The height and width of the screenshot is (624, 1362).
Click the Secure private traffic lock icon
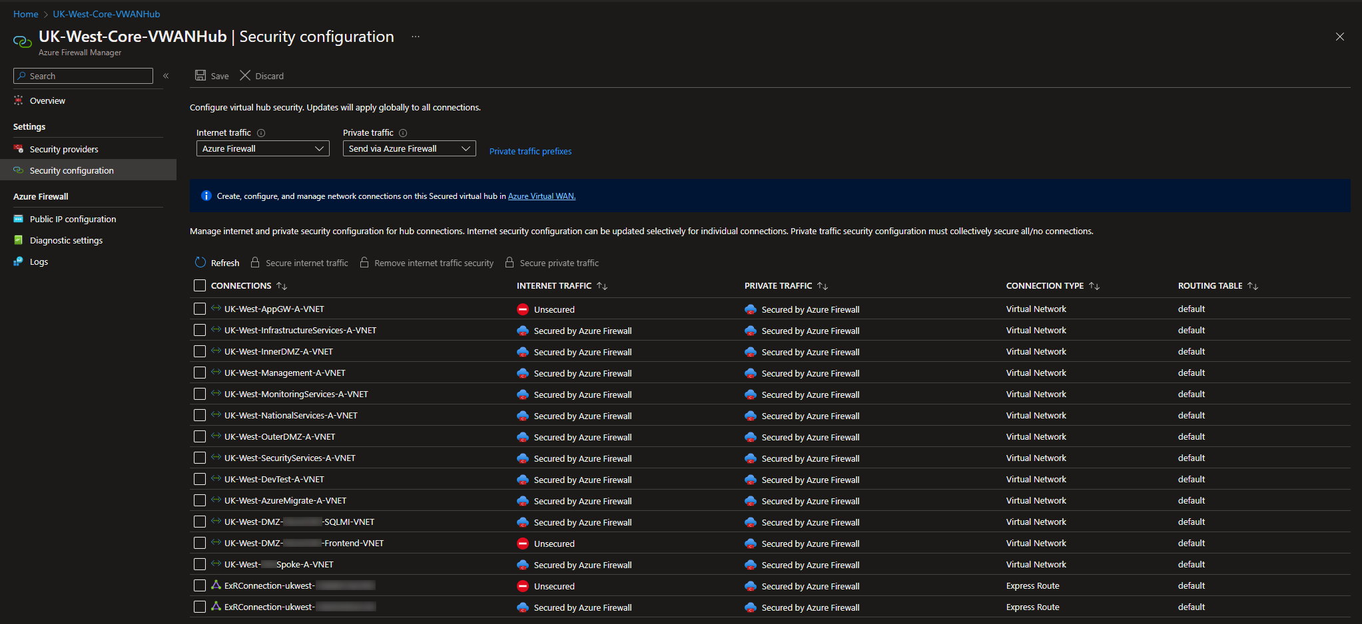510,263
